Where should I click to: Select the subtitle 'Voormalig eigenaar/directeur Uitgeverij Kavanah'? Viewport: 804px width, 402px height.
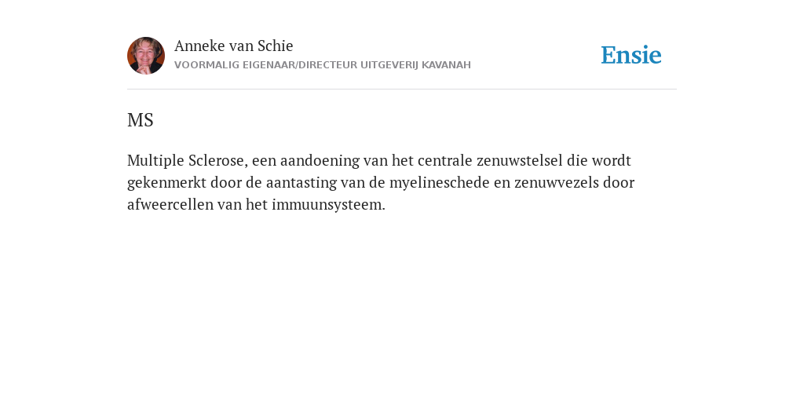tap(323, 65)
